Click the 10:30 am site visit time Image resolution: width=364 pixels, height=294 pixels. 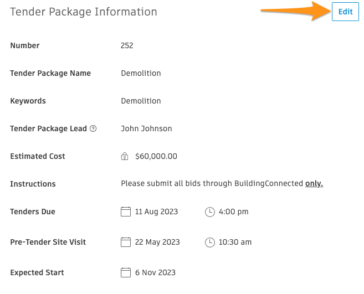tap(235, 242)
